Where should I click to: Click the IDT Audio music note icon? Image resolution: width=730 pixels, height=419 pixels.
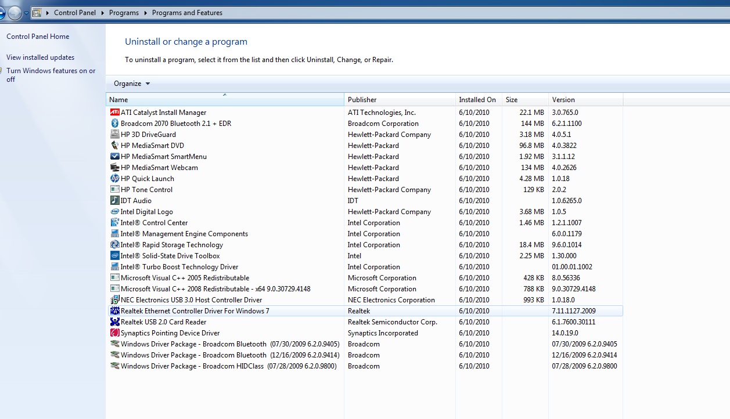coord(114,201)
